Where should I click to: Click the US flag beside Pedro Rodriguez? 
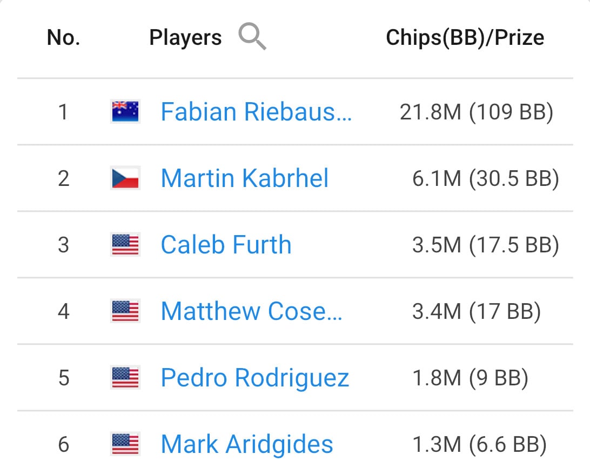coord(125,378)
